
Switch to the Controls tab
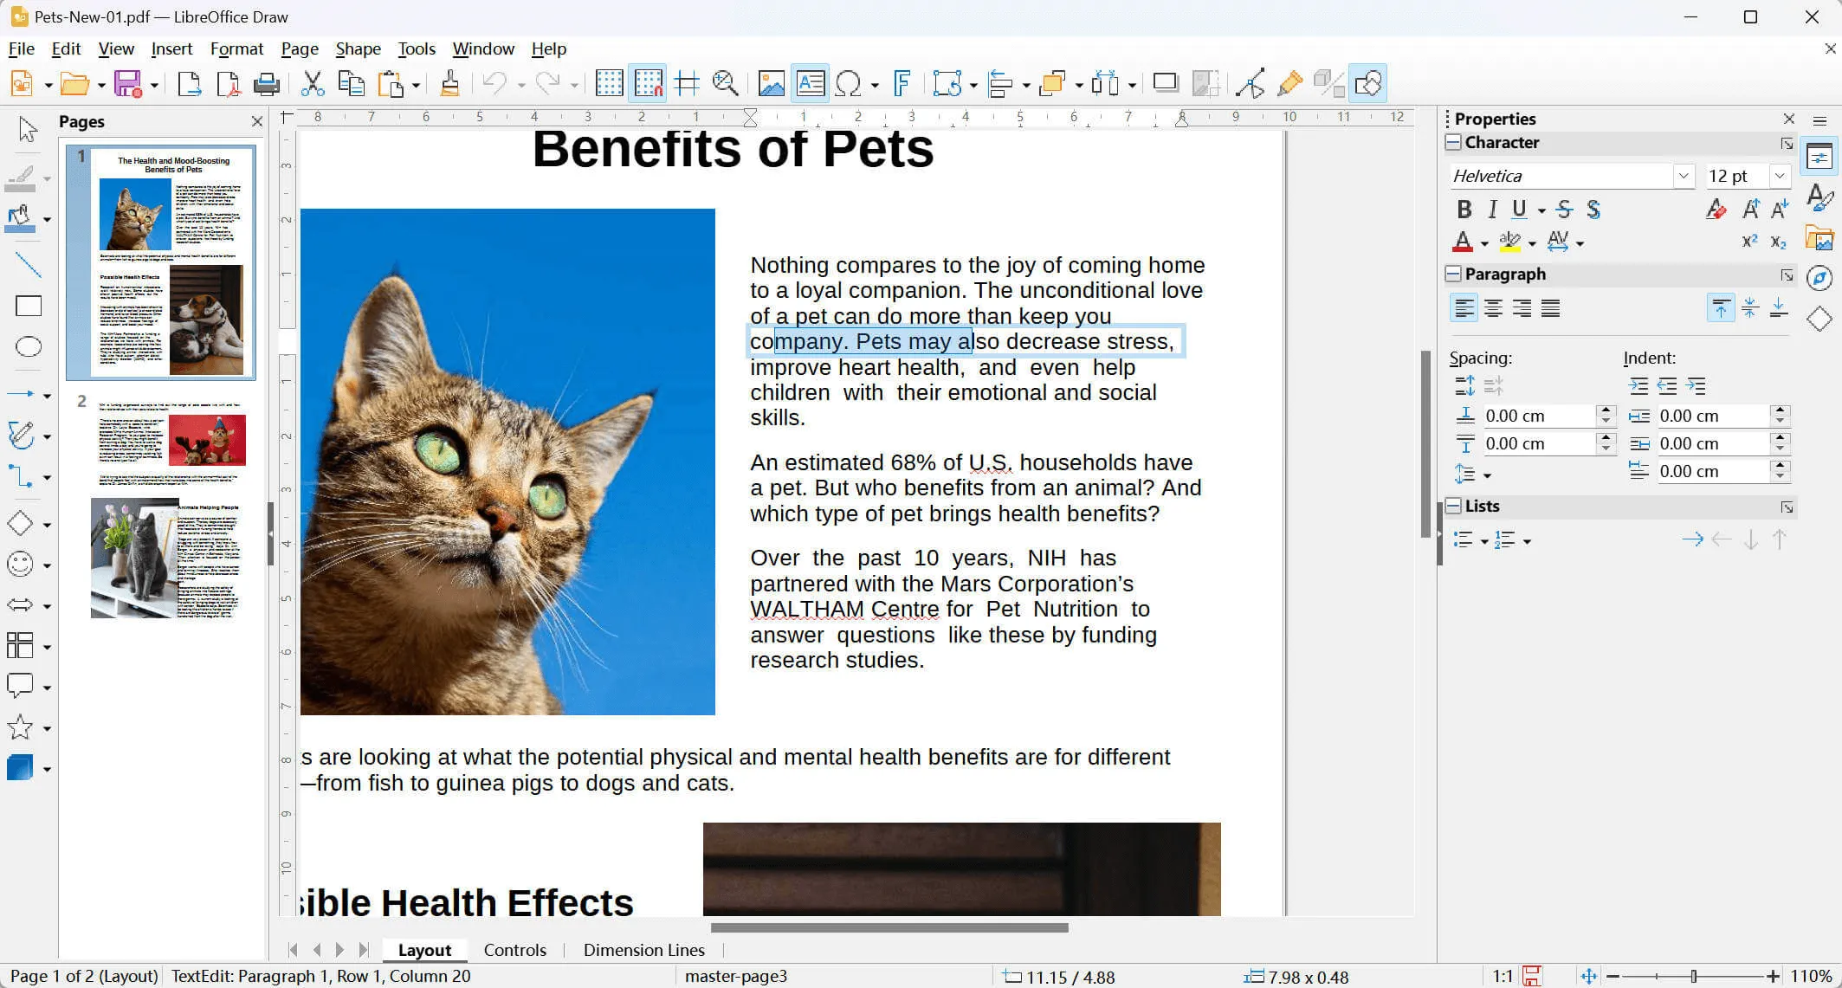514,950
